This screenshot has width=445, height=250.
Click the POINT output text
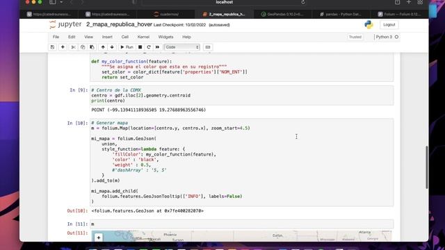tap(148, 110)
